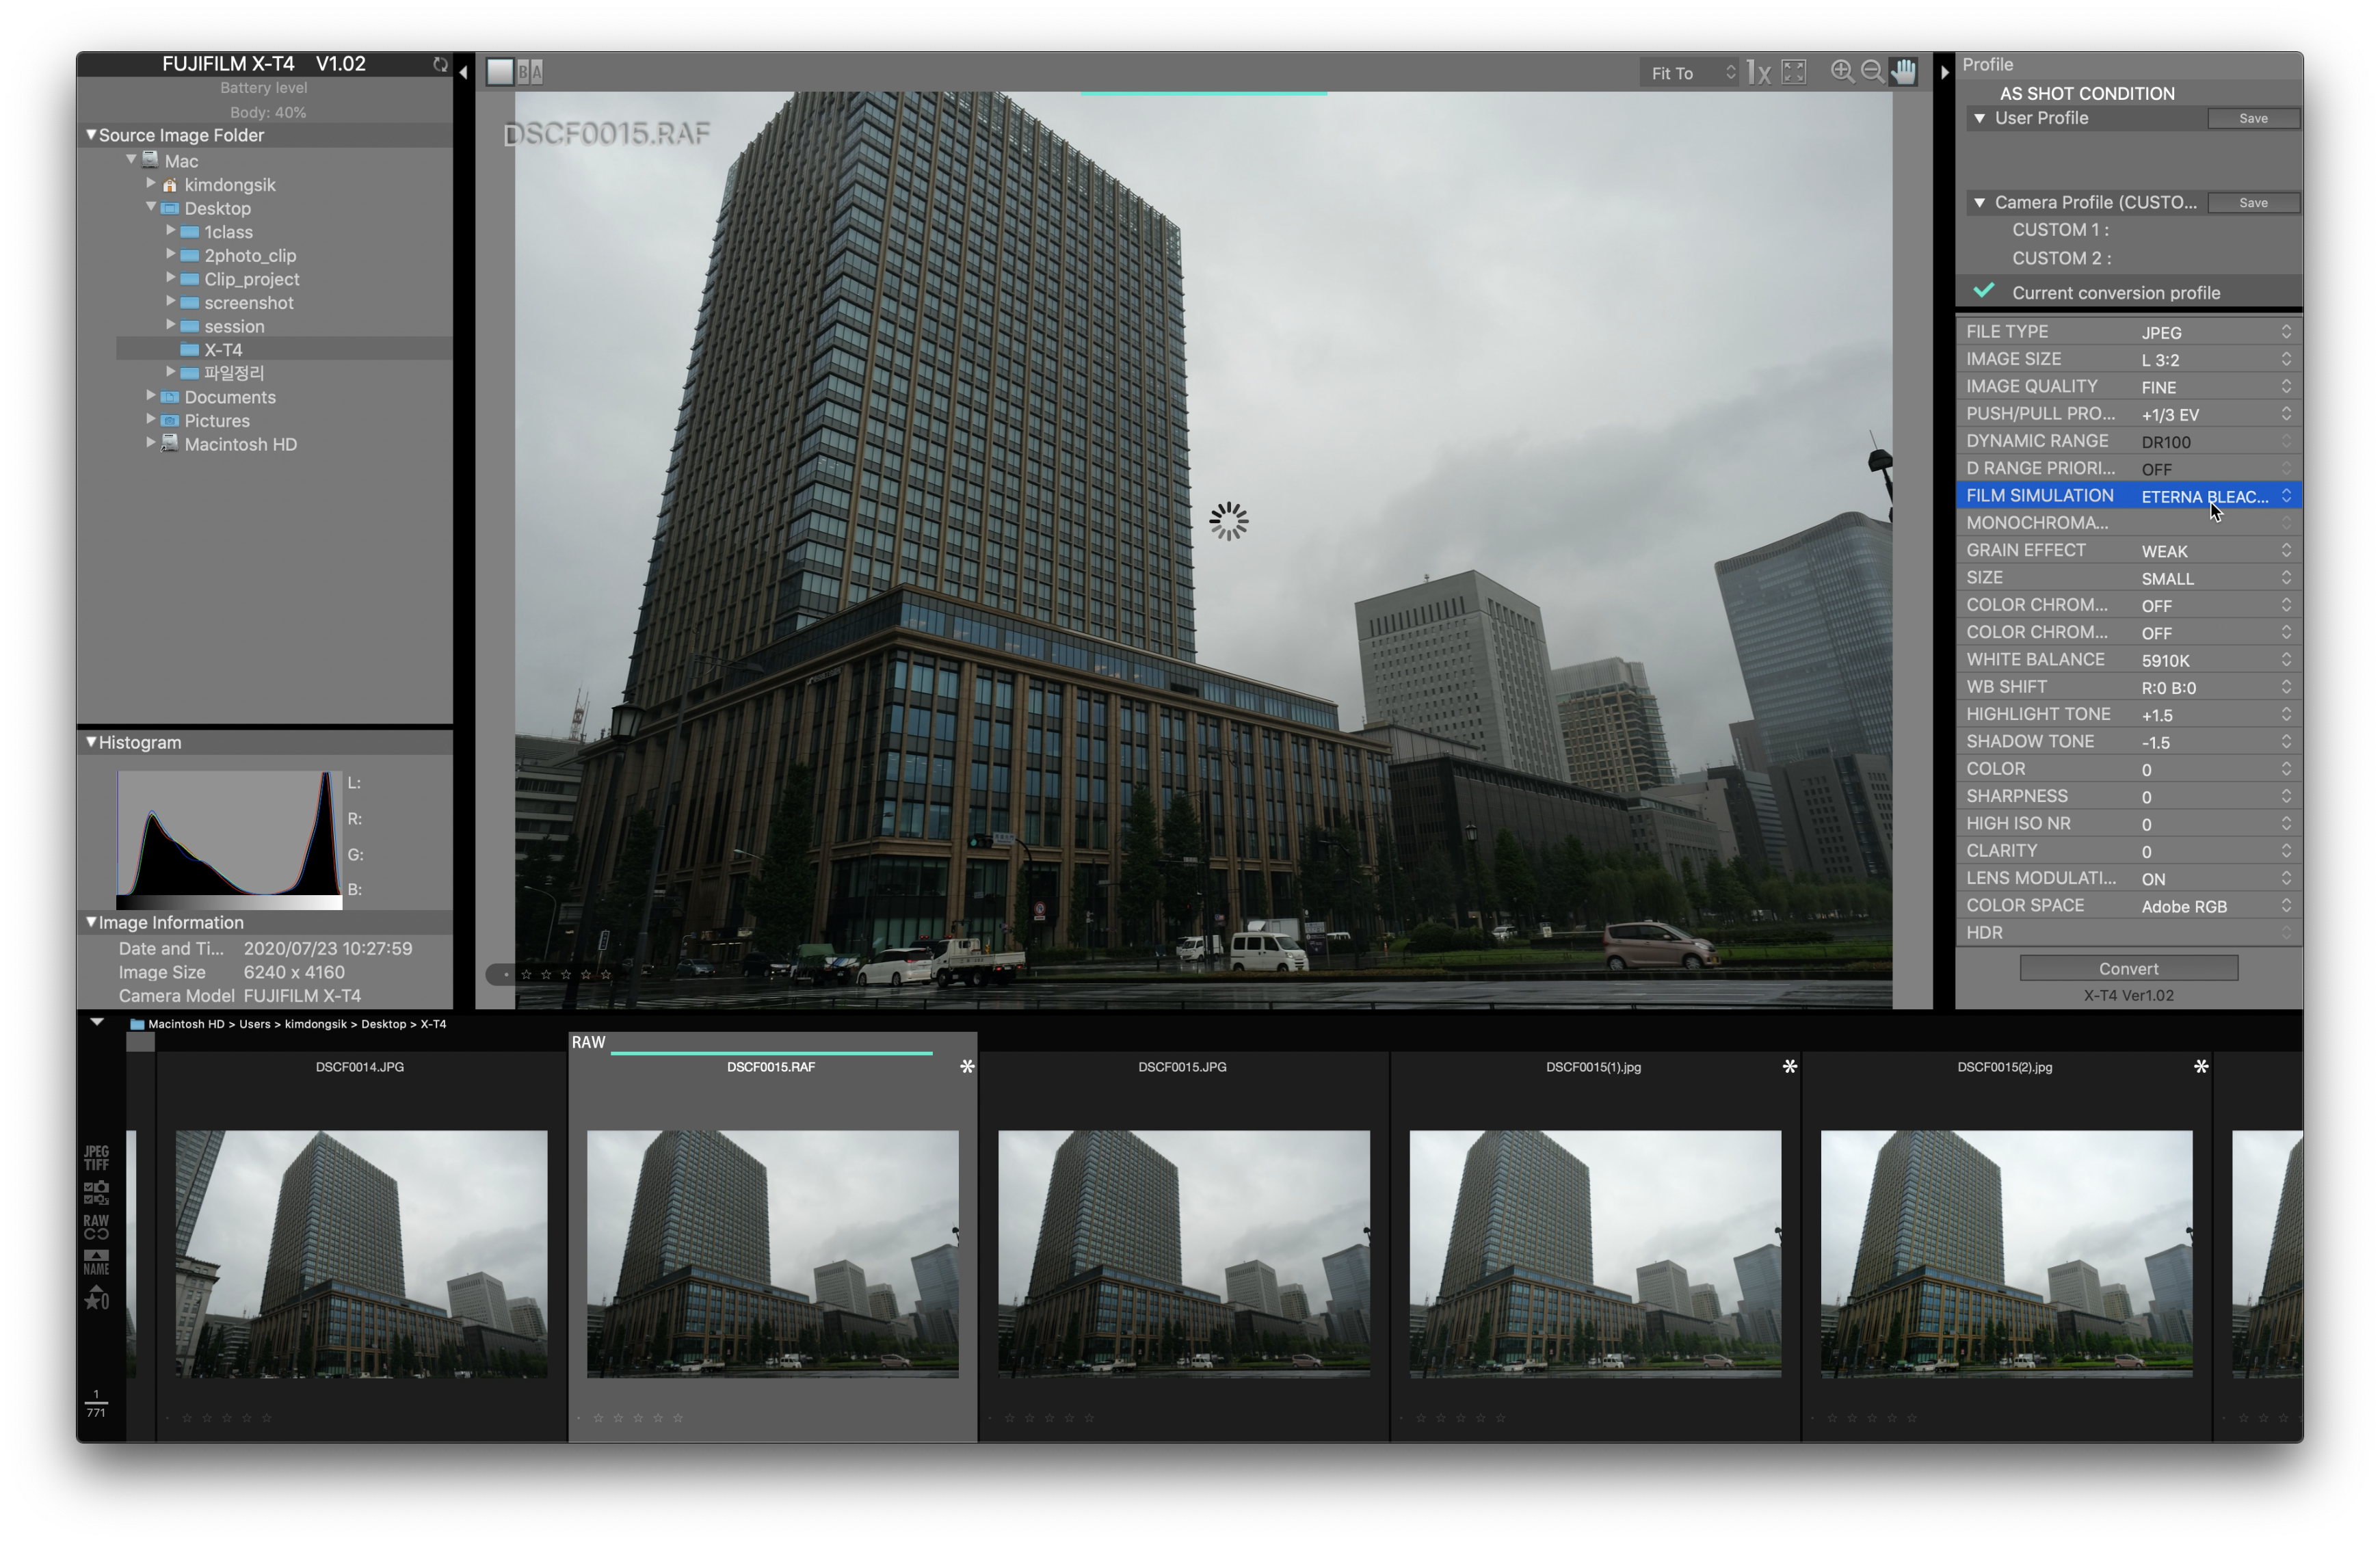Expand the Clip_project folder
Image resolution: width=2380 pixels, height=1544 pixels.
point(171,277)
